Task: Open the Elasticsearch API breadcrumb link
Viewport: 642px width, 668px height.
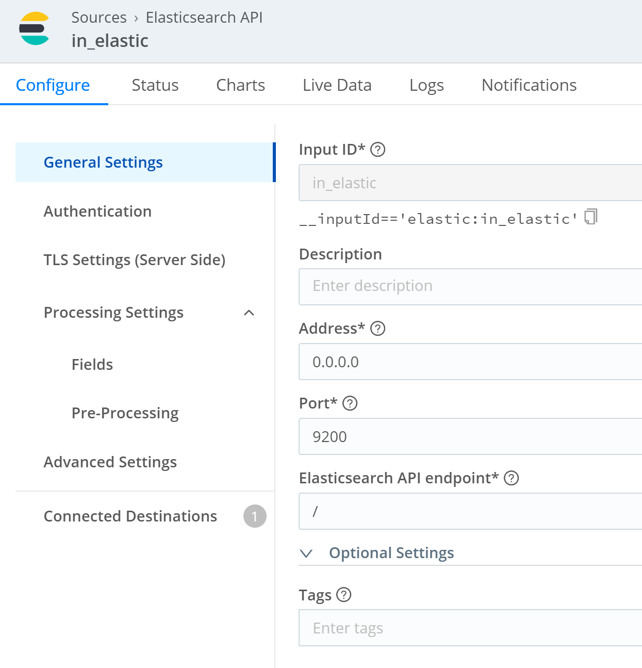Action: tap(204, 18)
